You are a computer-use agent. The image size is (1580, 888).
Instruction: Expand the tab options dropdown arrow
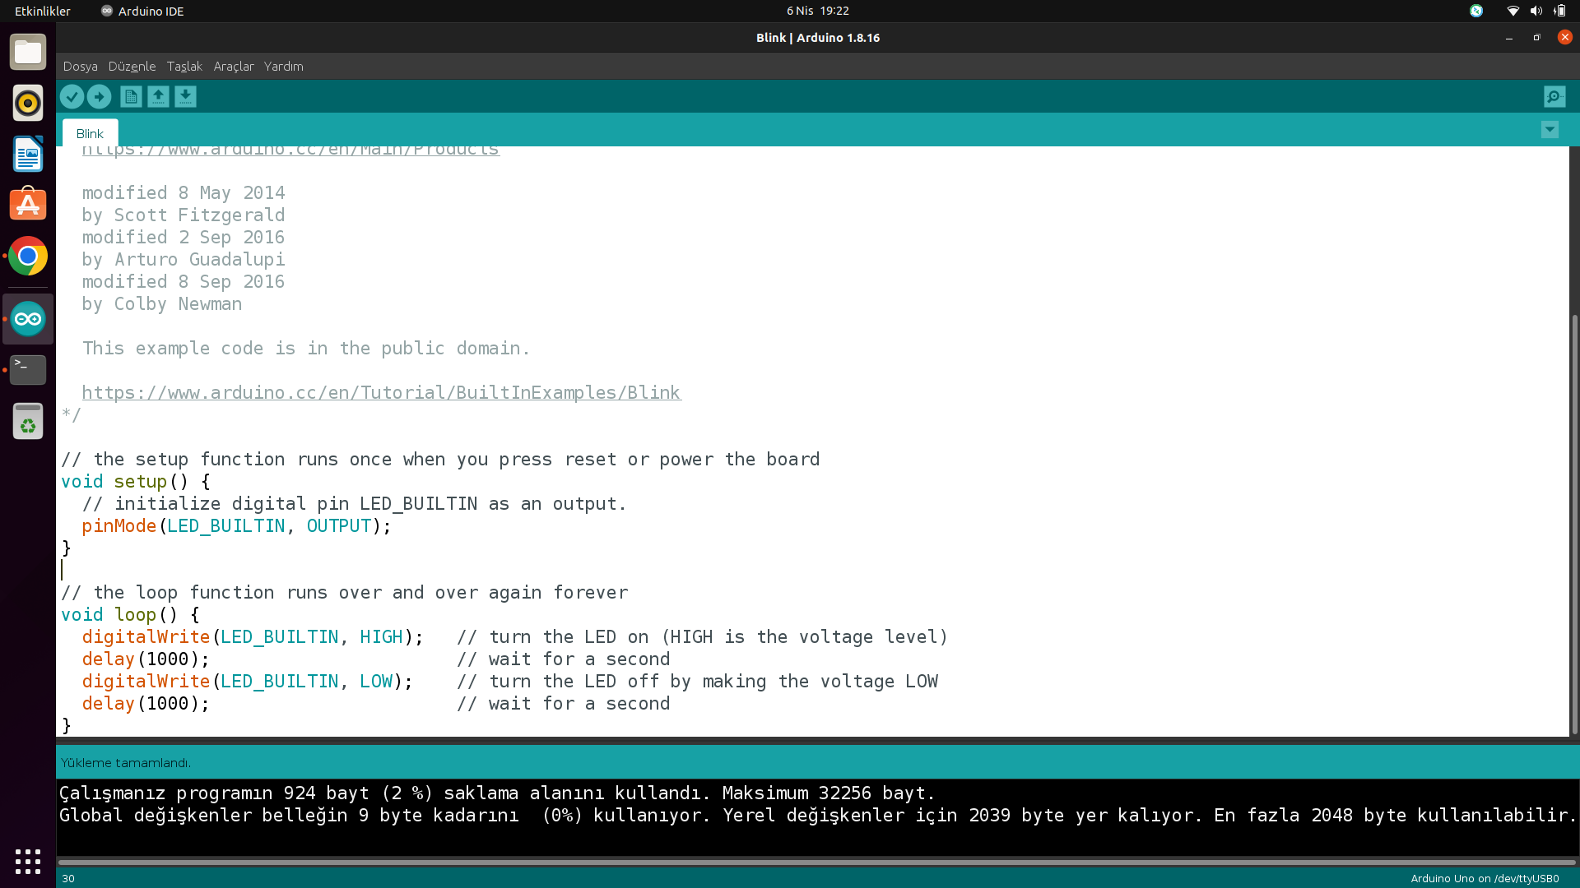tap(1550, 130)
